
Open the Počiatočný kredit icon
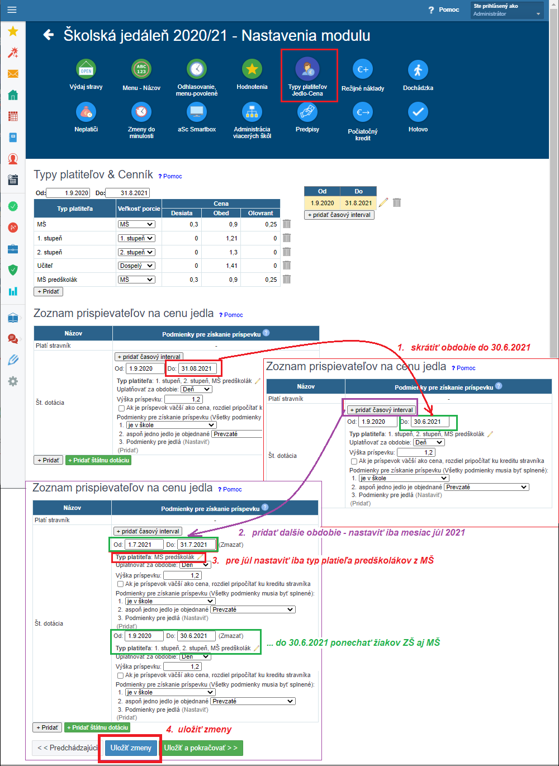coord(363,112)
